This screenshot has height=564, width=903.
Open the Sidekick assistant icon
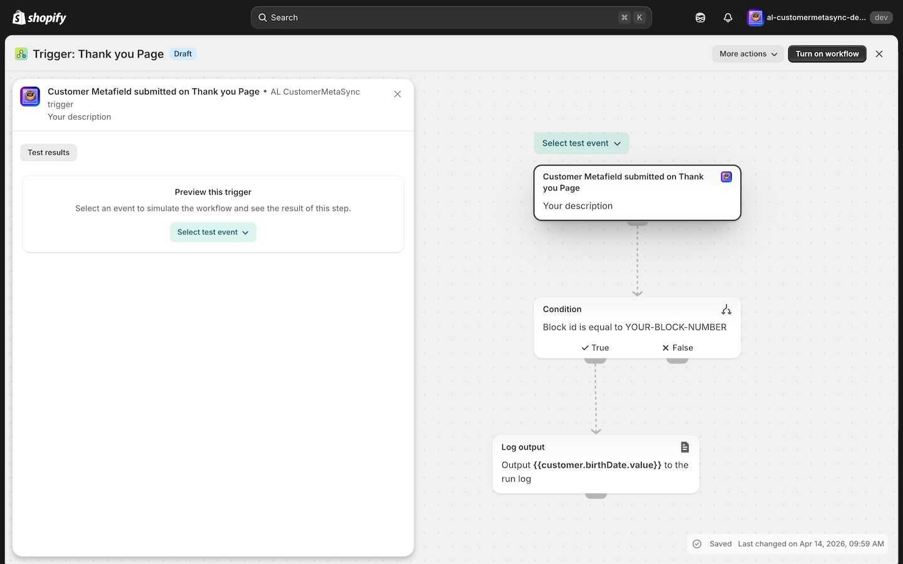click(700, 18)
